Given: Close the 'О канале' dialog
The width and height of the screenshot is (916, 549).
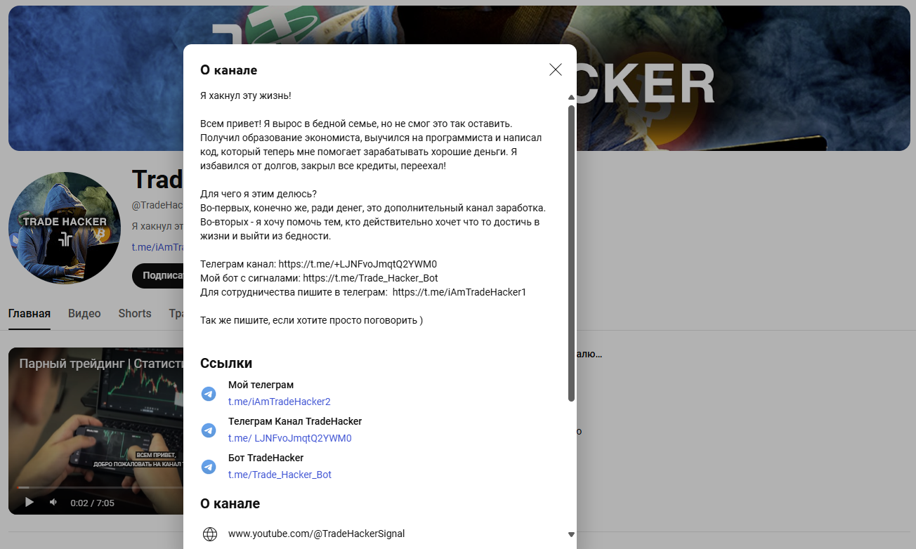Looking at the screenshot, I should click(556, 70).
